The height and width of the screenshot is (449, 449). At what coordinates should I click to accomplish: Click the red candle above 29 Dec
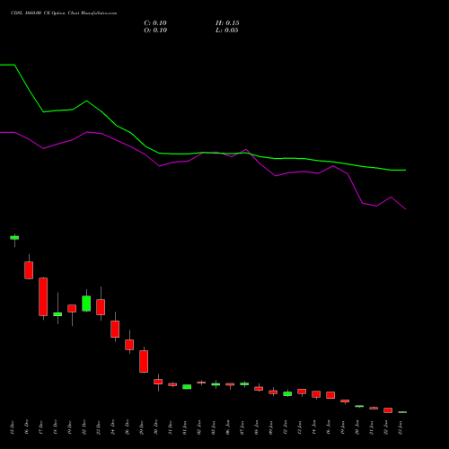point(144,361)
